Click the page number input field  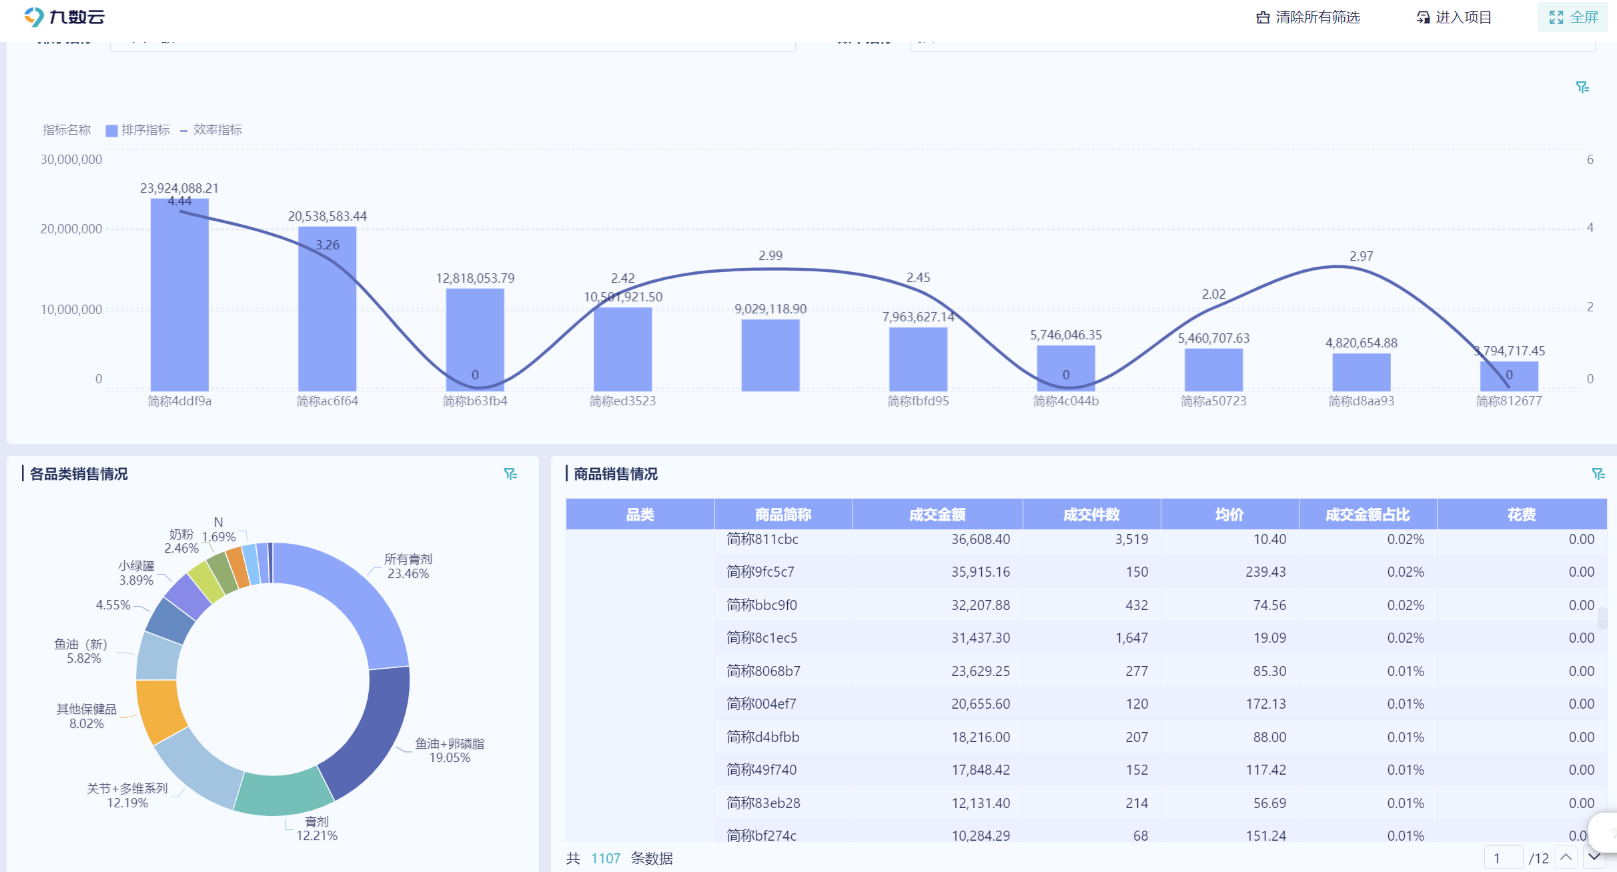click(1503, 858)
